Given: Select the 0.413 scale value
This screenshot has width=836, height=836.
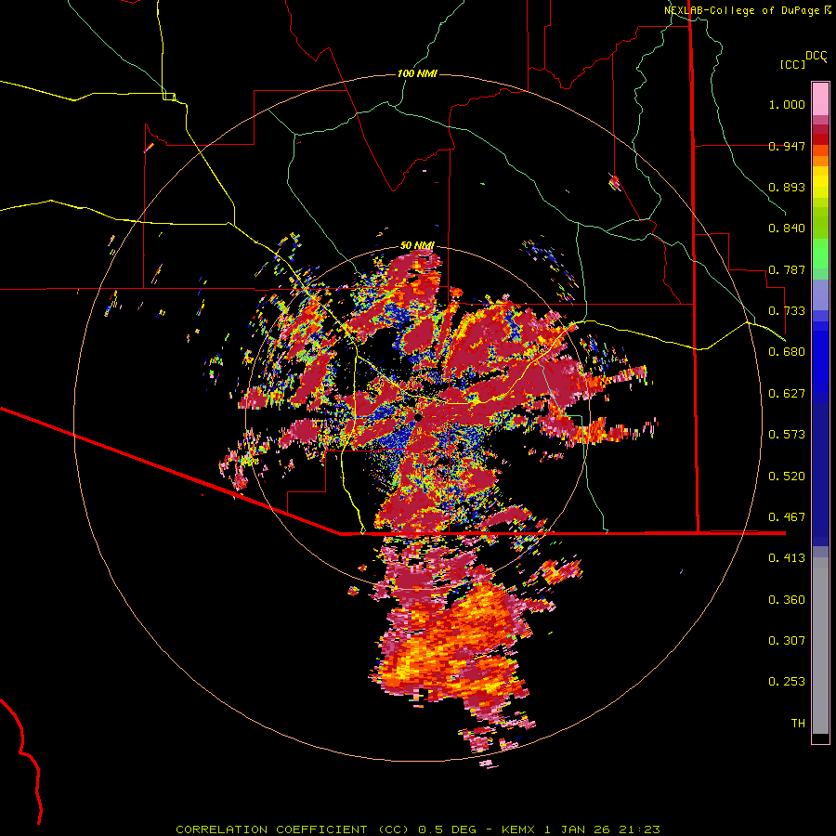Looking at the screenshot, I should click(787, 558).
